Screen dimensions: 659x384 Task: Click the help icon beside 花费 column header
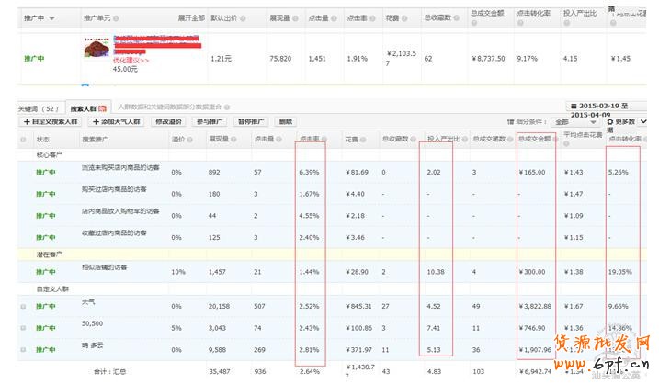363,140
